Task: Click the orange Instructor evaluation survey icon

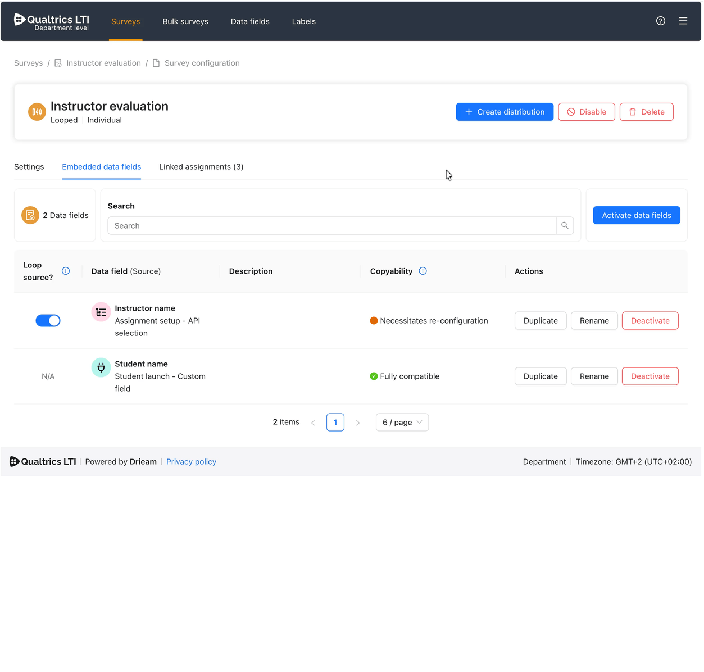Action: click(x=37, y=112)
